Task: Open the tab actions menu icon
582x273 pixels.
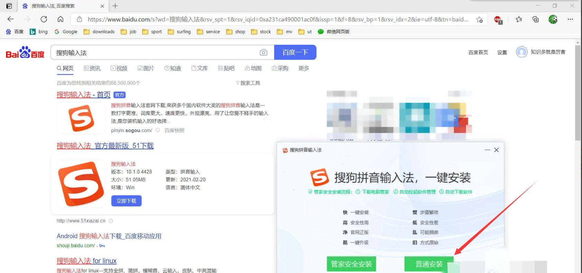Action: pyautogui.click(x=9, y=6)
